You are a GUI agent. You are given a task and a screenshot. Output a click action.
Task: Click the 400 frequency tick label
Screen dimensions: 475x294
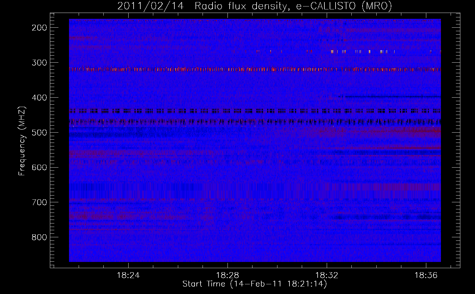pos(39,98)
